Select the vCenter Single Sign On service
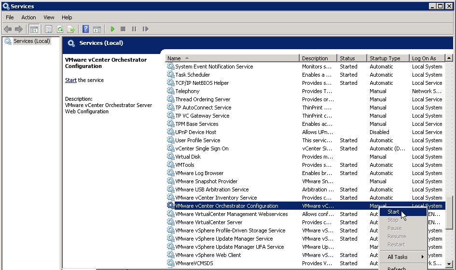The image size is (456, 270). tap(202, 148)
